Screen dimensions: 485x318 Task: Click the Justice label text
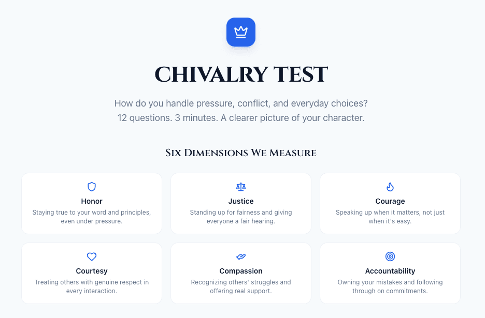(241, 201)
